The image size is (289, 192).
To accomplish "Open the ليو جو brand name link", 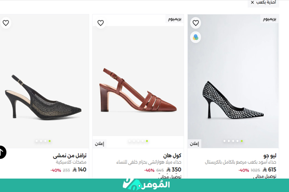I will coord(270,156).
